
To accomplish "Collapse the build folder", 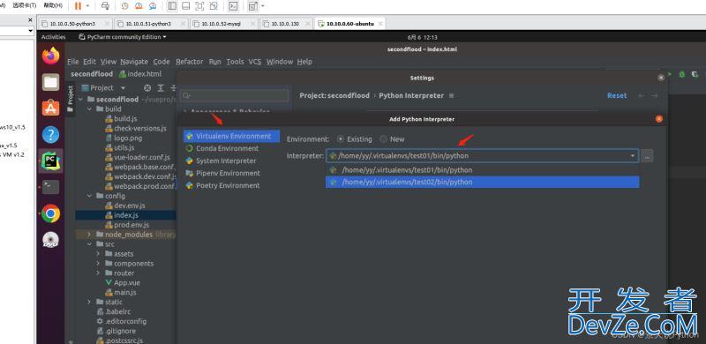I will pyautogui.click(x=89, y=109).
